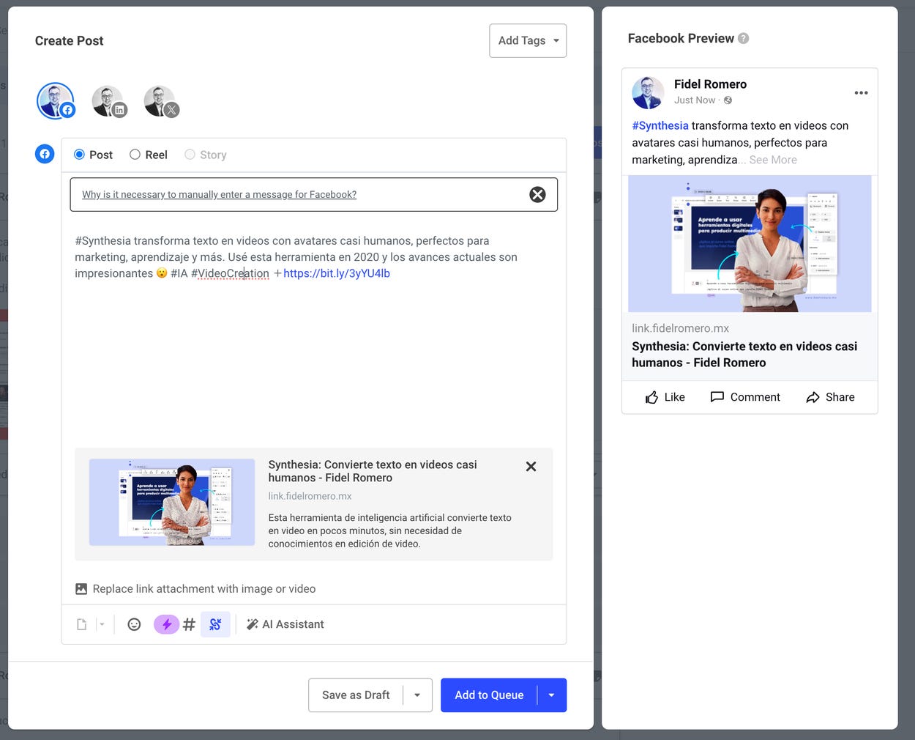
Task: Click the document template icon in toolbar
Action: (82, 624)
